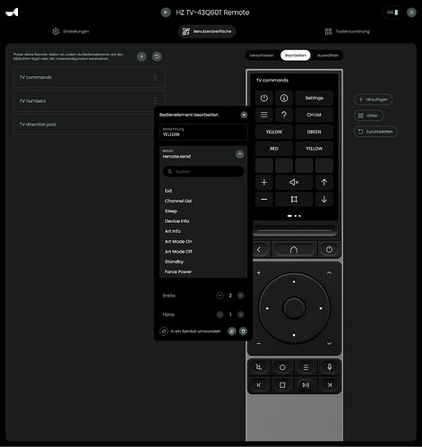
Task: Click the battery level indicator showing 100
Action: (x=392, y=13)
